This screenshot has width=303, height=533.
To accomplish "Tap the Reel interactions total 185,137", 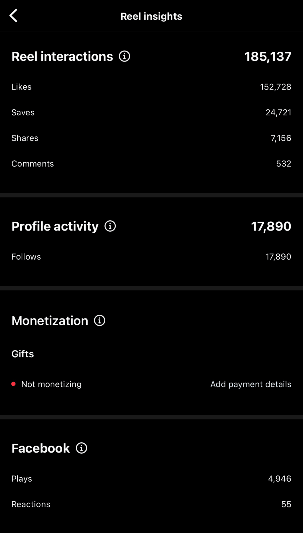I will point(268,56).
